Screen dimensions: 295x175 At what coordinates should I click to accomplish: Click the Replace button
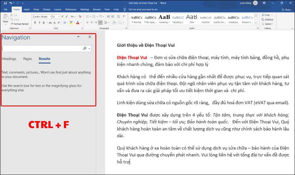tap(267, 20)
